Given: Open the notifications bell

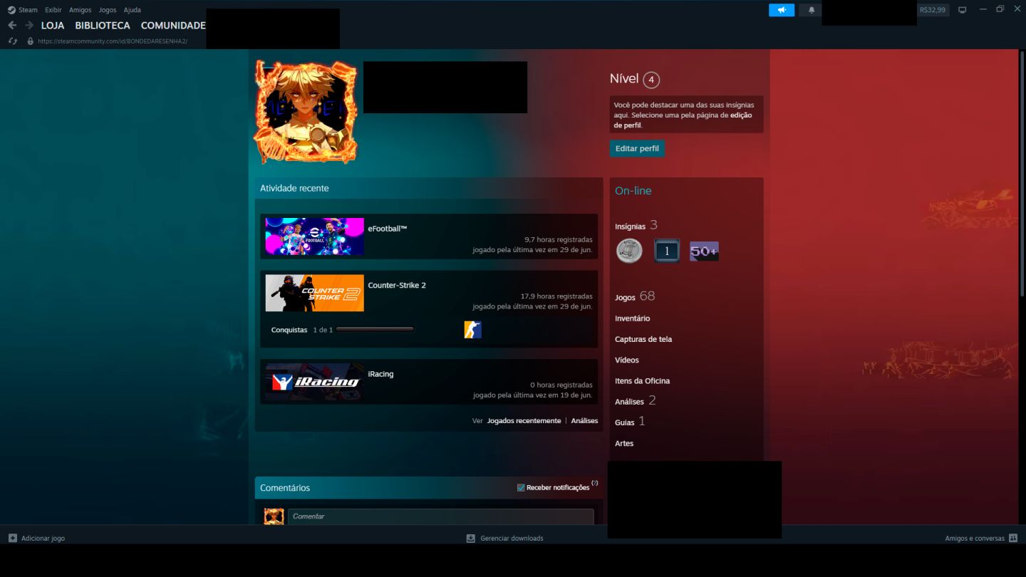Looking at the screenshot, I should coord(811,10).
